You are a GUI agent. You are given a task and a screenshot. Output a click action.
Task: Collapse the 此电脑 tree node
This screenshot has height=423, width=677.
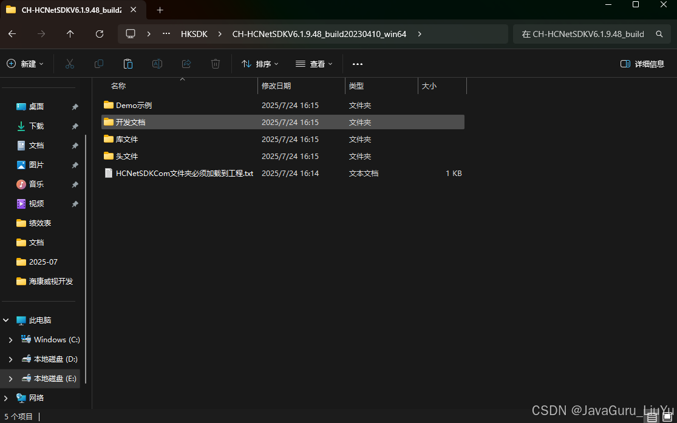[x=6, y=320]
